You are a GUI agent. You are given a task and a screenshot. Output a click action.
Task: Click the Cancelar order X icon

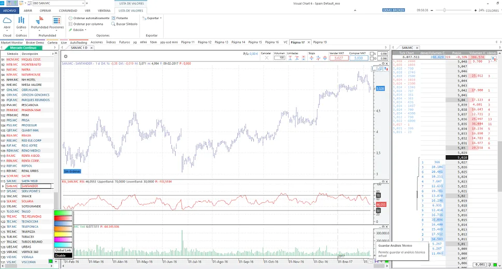[x=266, y=58]
